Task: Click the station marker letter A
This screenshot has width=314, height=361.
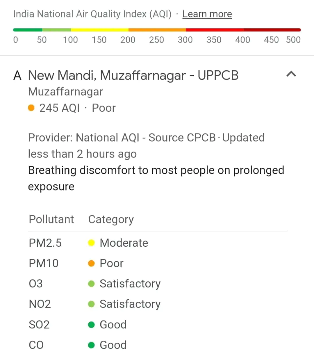Action: pyautogui.click(x=17, y=75)
